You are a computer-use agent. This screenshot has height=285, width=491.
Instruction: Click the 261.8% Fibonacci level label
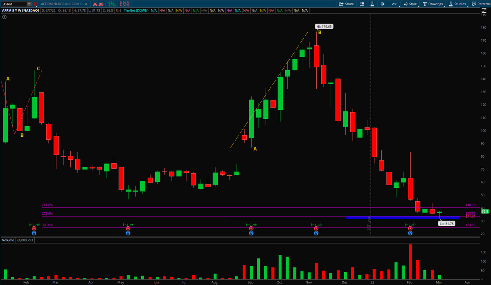pyautogui.click(x=47, y=205)
